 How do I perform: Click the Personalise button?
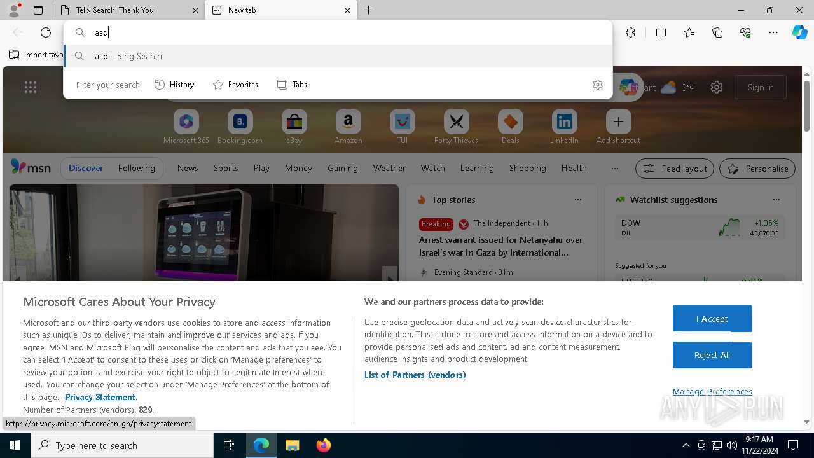click(x=757, y=169)
